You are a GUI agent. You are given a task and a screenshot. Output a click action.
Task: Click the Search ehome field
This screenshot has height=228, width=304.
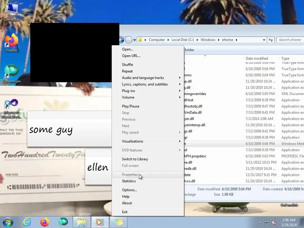click(290, 40)
